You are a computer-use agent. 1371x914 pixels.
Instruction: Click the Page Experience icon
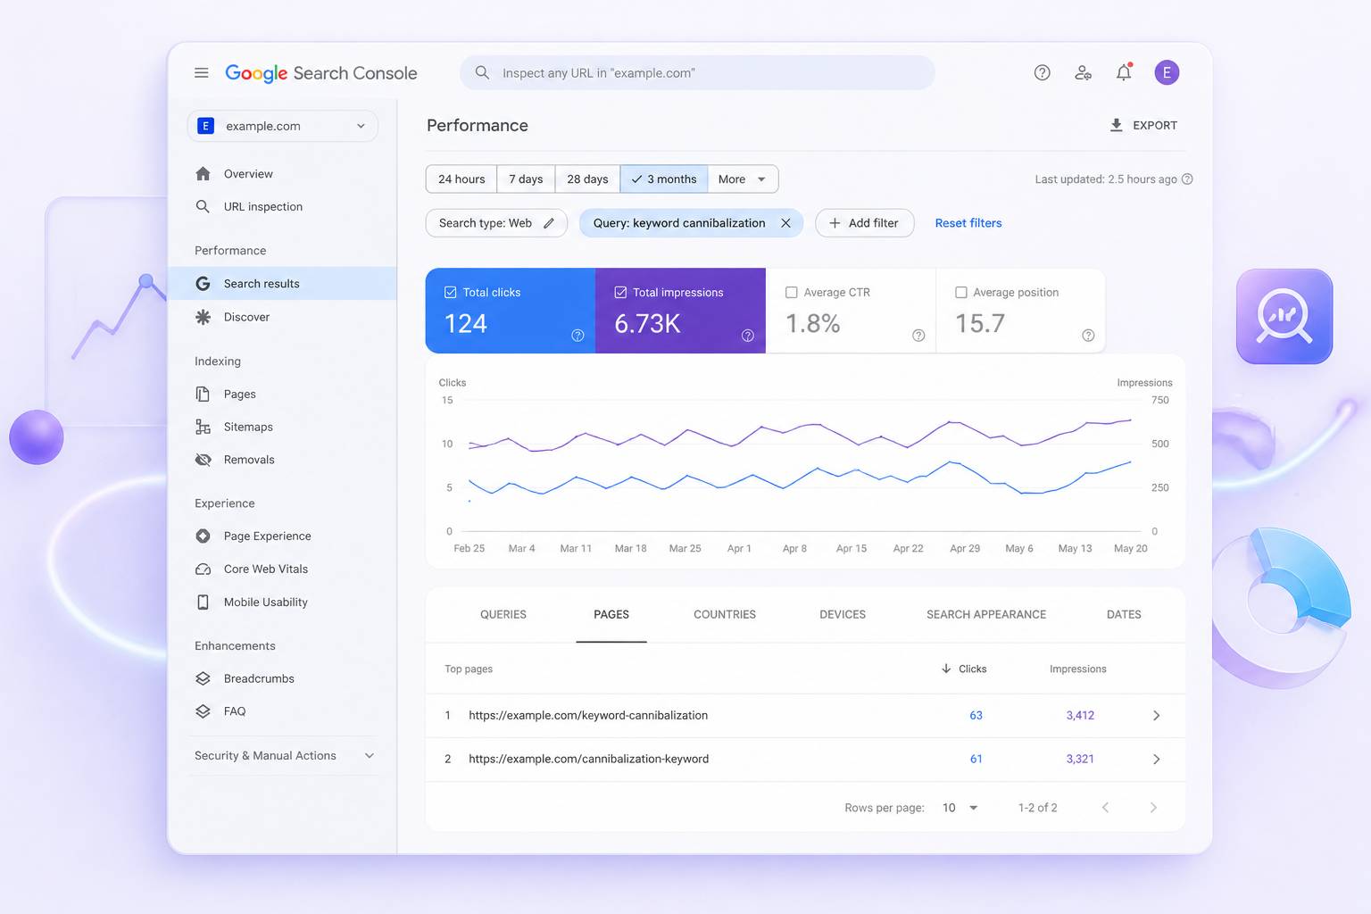click(x=203, y=536)
